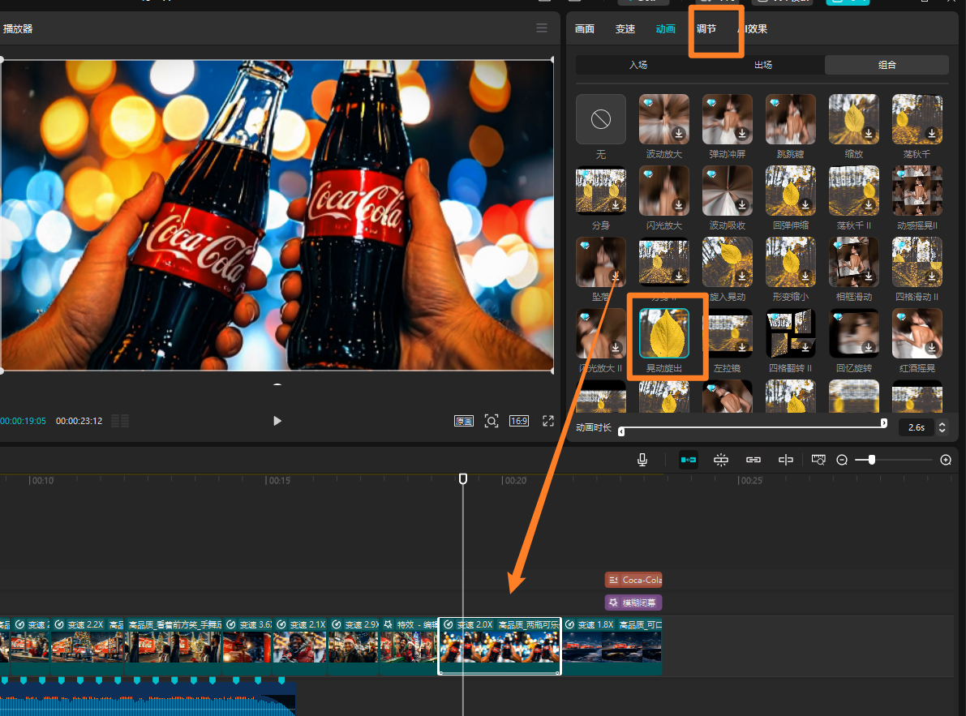Select the 特效 - 编辑 clip
Viewport: 966px width, 716px height.
coord(409,645)
